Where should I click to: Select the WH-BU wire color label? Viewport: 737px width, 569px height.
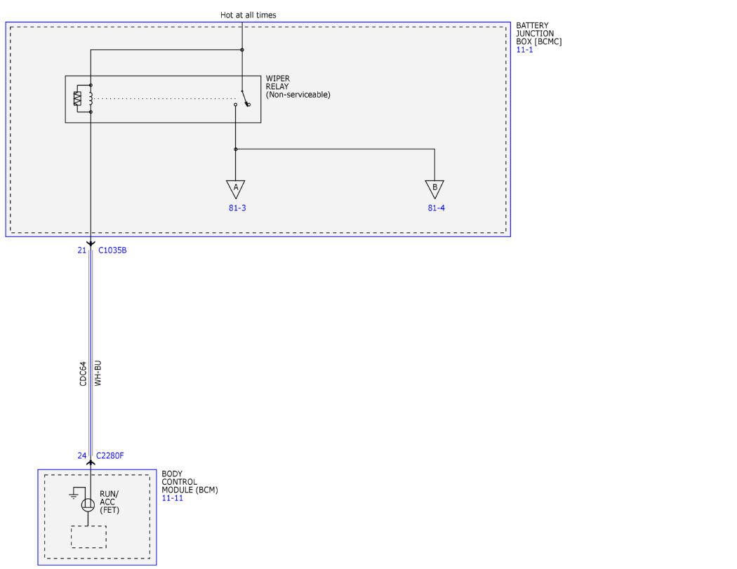[98, 373]
